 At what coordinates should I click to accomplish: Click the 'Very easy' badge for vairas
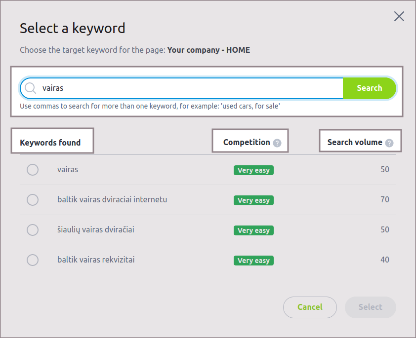click(253, 170)
